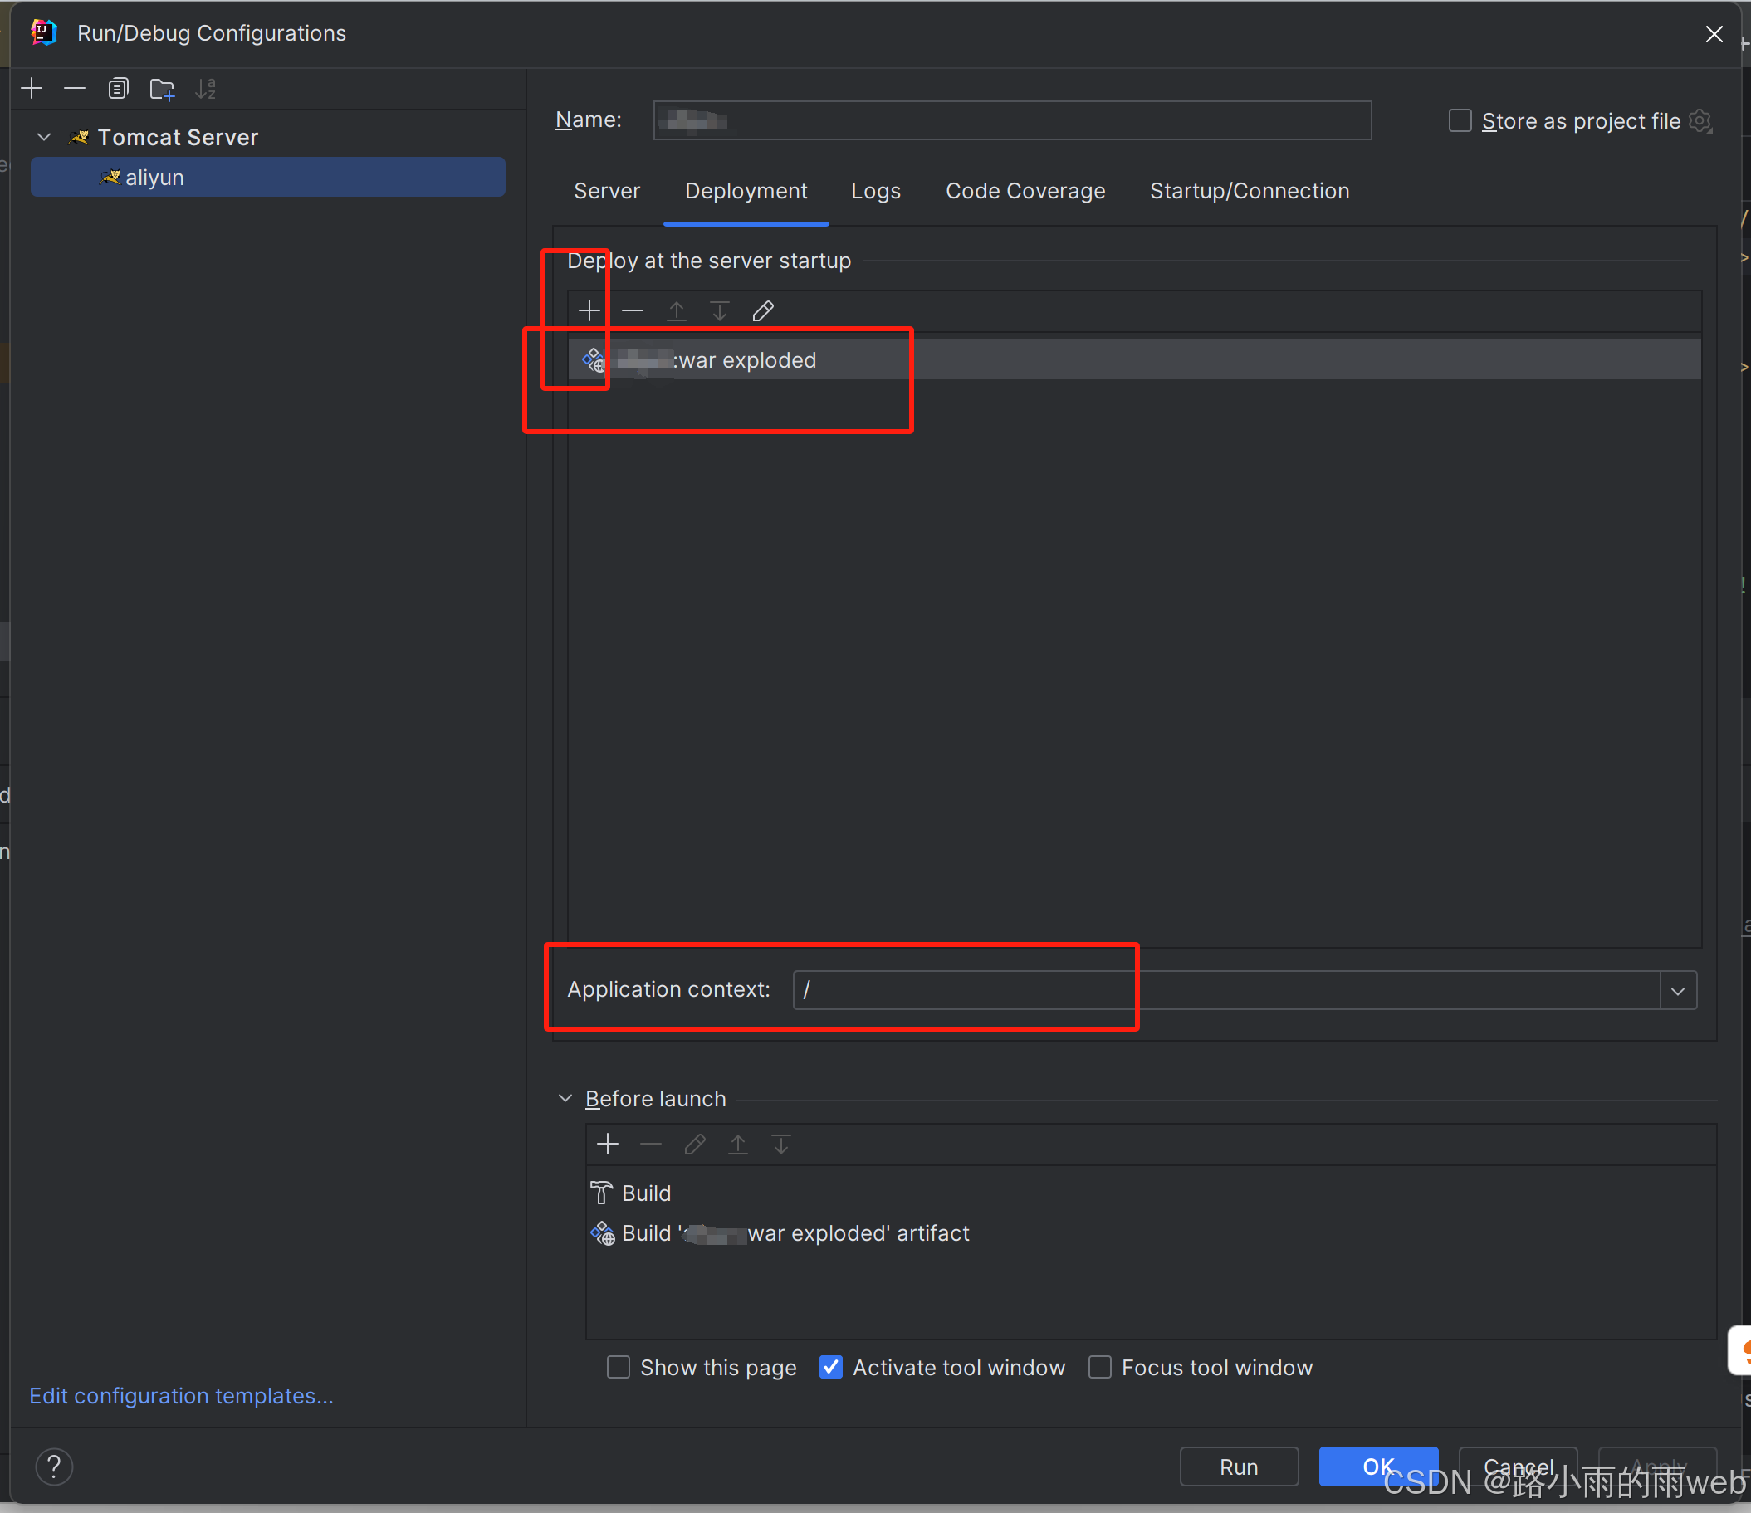Switch to the Server tab
Viewport: 1751px width, 1513px height.
tap(607, 192)
